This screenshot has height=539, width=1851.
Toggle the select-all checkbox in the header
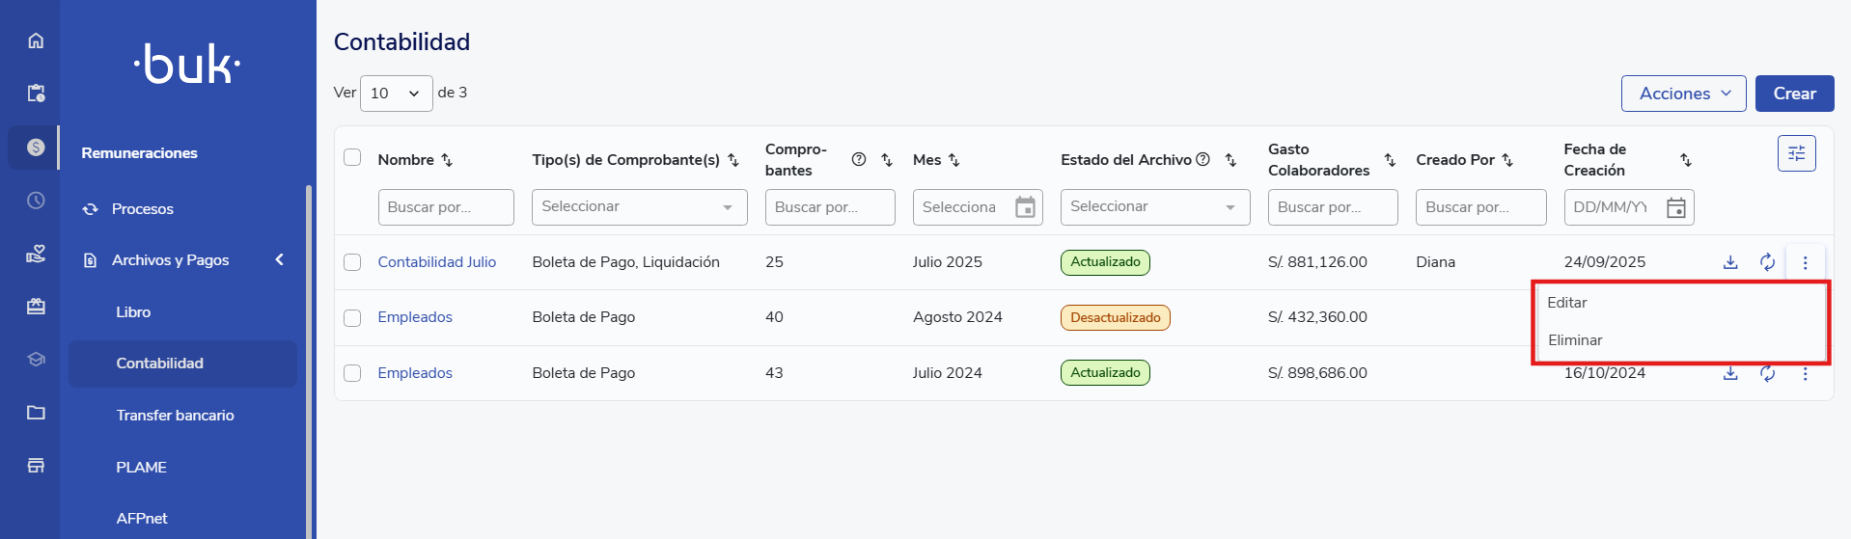352,158
